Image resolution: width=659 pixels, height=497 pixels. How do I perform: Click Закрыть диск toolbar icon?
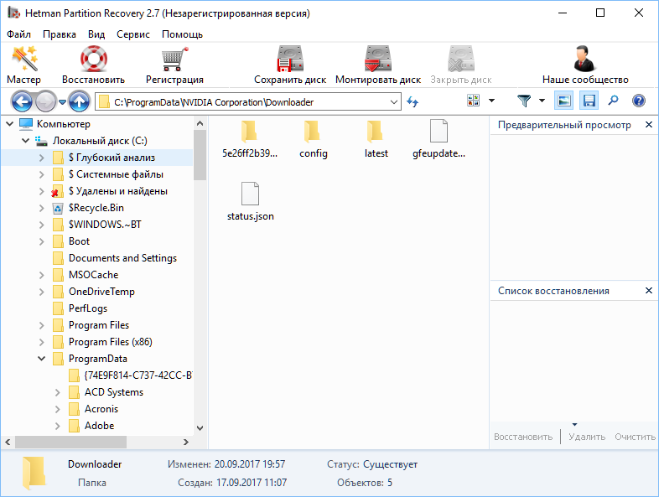(461, 60)
